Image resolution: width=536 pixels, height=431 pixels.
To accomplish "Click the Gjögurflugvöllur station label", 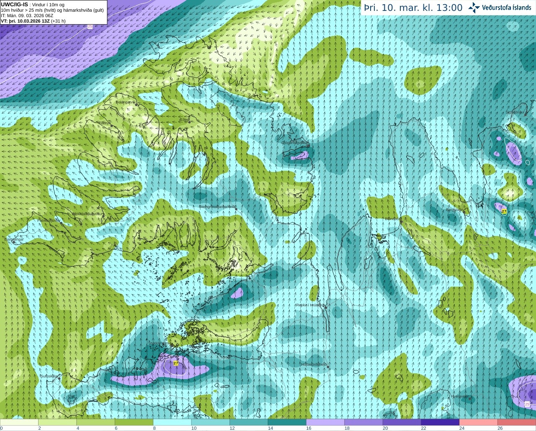I will pyautogui.click(x=294, y=143).
